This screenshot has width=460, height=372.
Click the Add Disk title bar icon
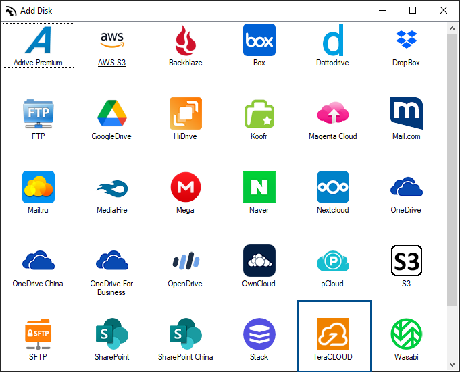click(x=11, y=11)
